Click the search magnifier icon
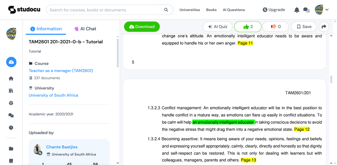 click(x=166, y=10)
